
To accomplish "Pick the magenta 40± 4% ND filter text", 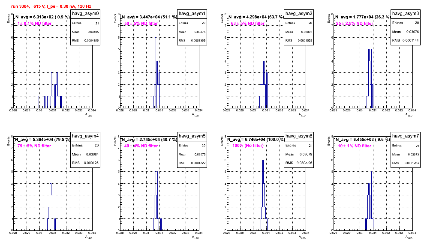I will [x=141, y=146].
